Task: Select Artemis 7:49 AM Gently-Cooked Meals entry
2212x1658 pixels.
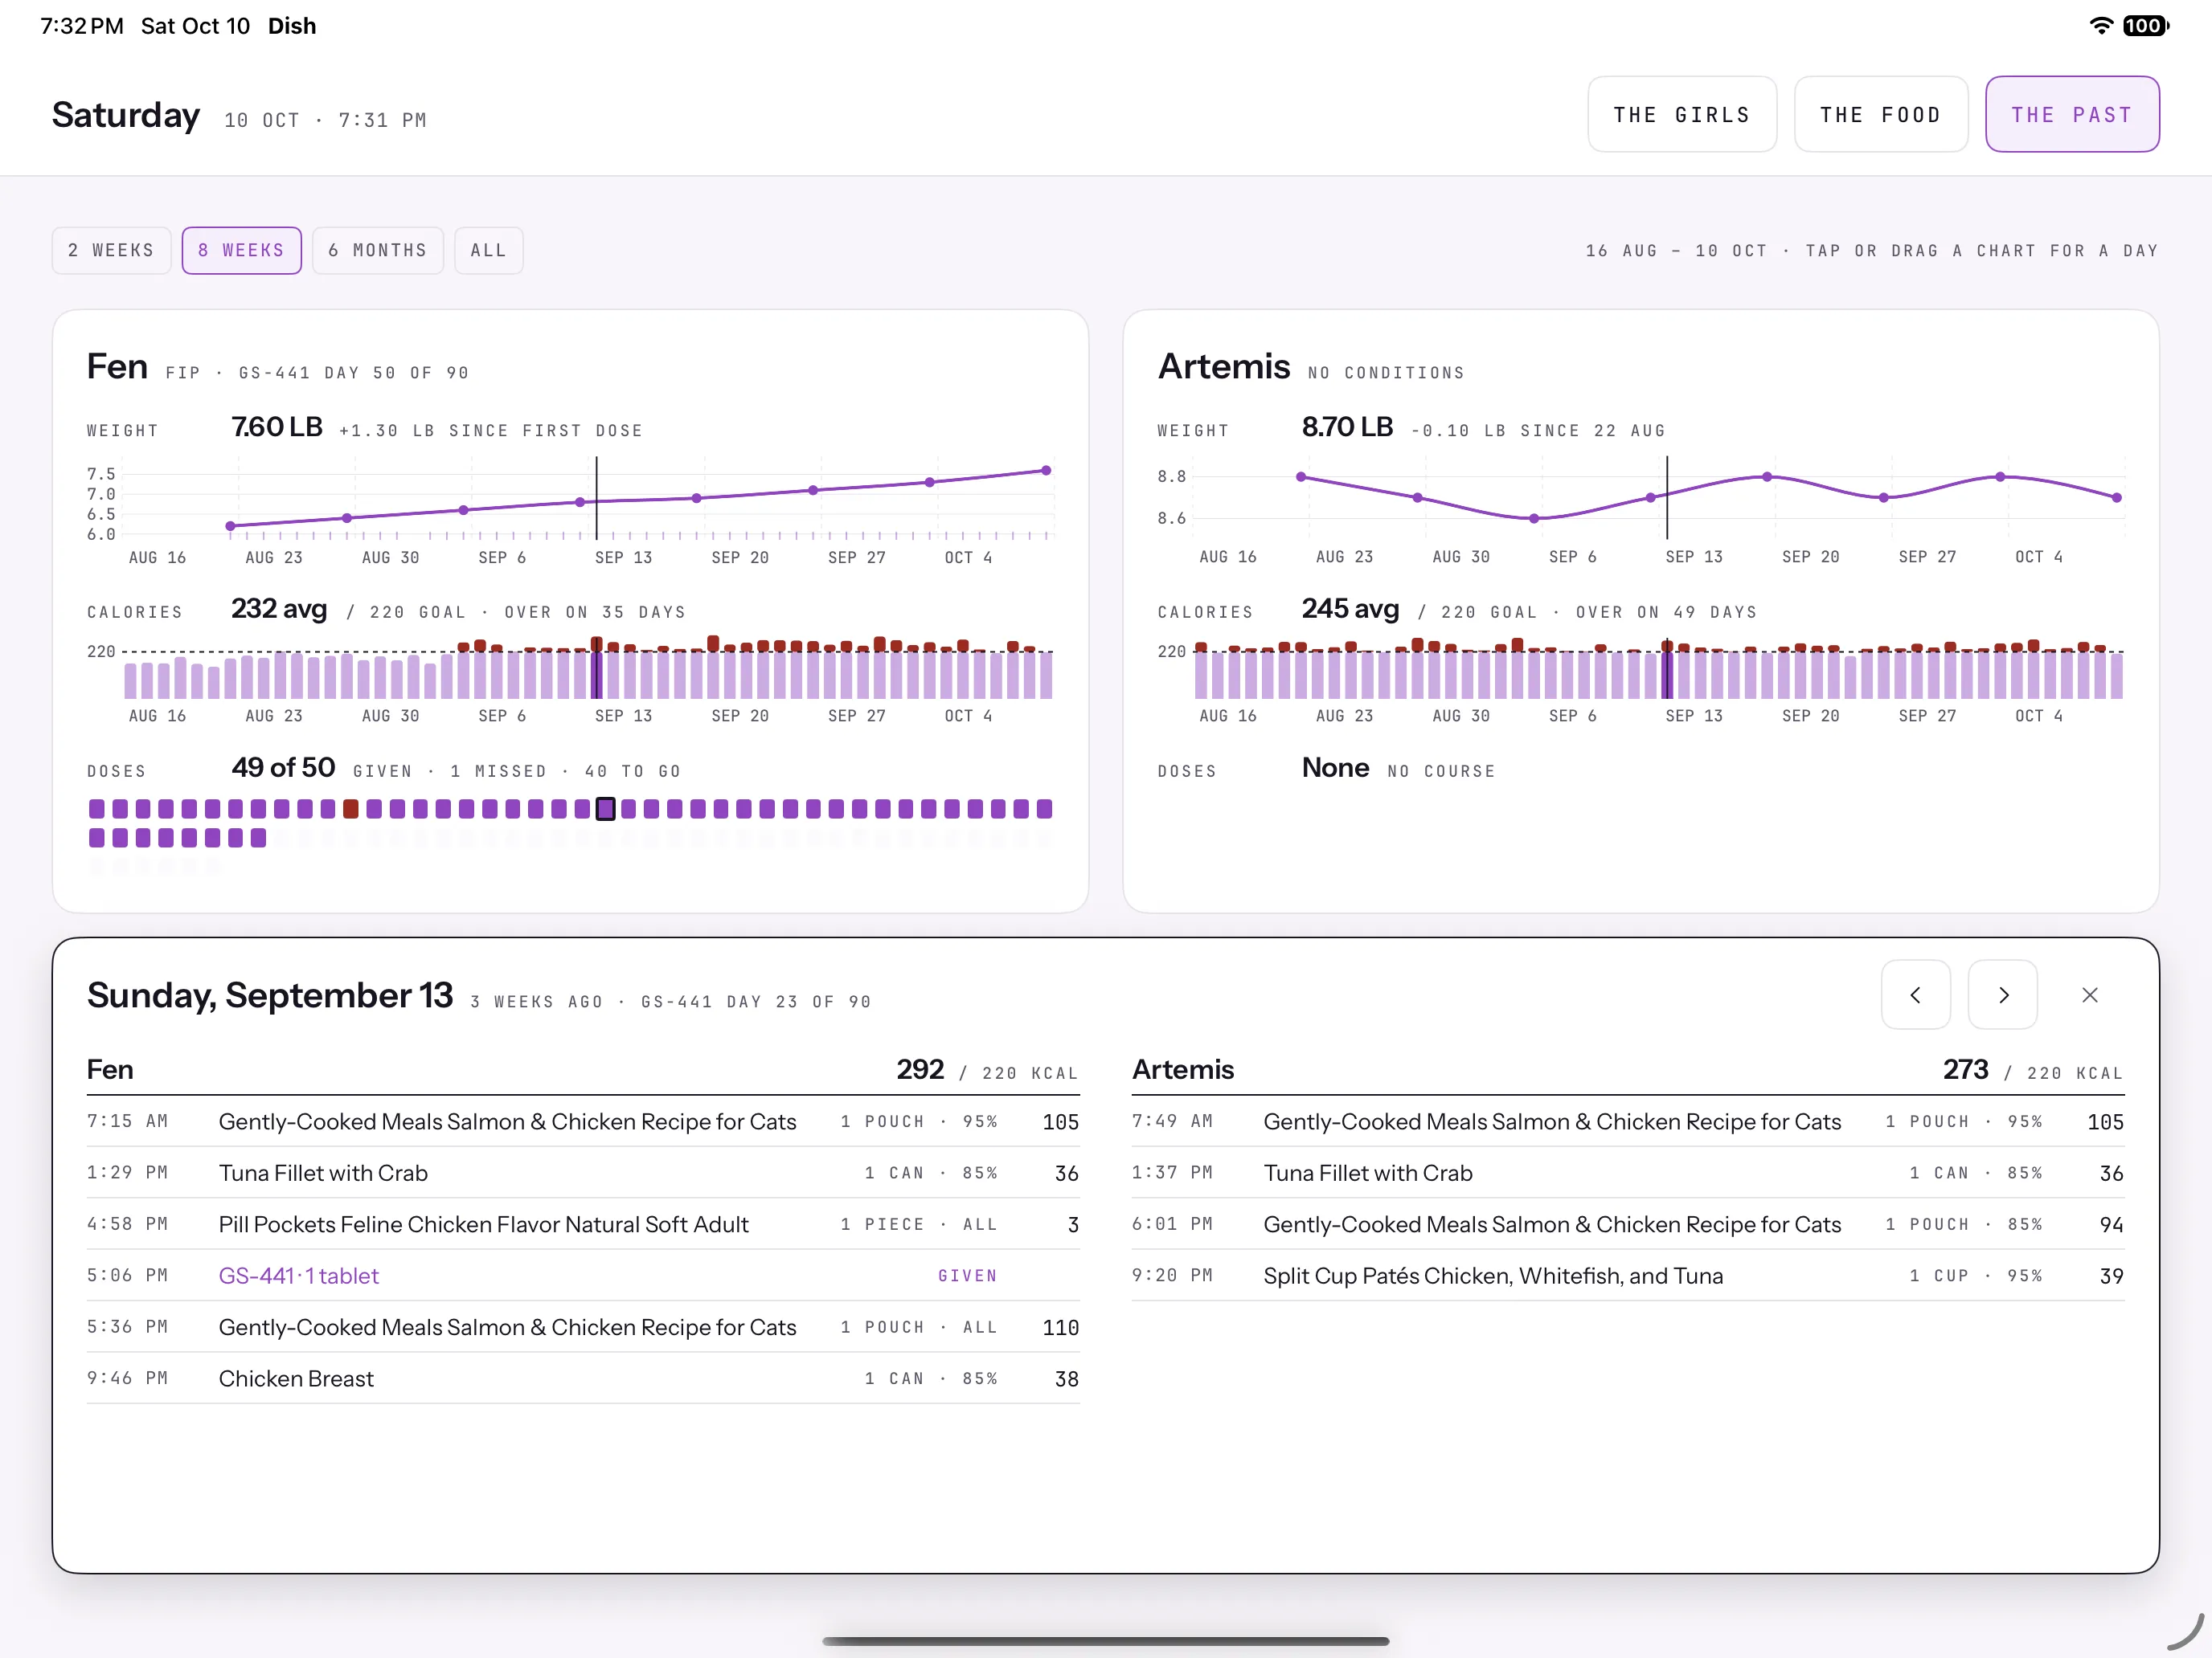Action: pyautogui.click(x=1628, y=1121)
